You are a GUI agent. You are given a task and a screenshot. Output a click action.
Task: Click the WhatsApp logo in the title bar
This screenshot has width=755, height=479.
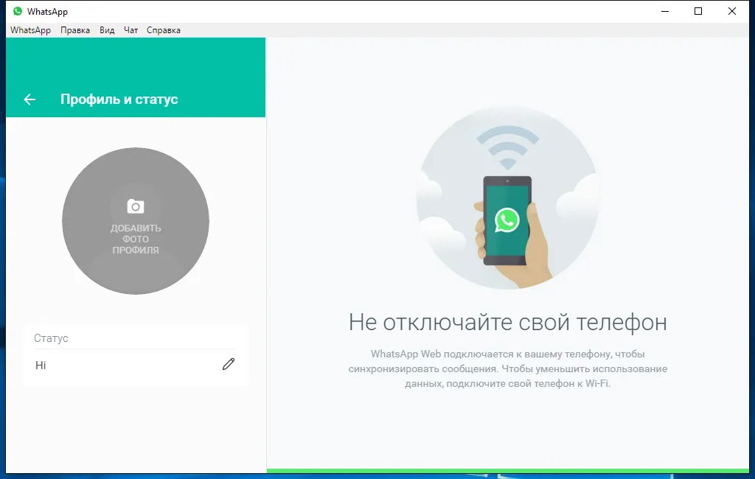pyautogui.click(x=18, y=11)
